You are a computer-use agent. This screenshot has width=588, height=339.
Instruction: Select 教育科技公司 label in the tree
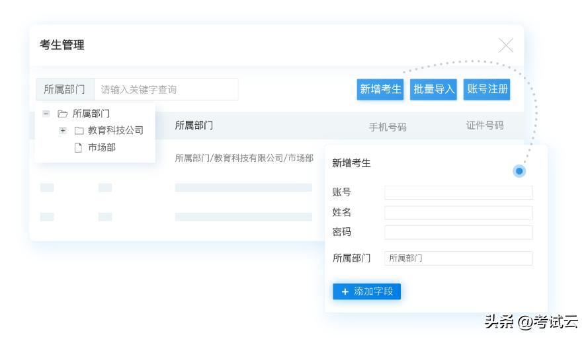tap(116, 130)
